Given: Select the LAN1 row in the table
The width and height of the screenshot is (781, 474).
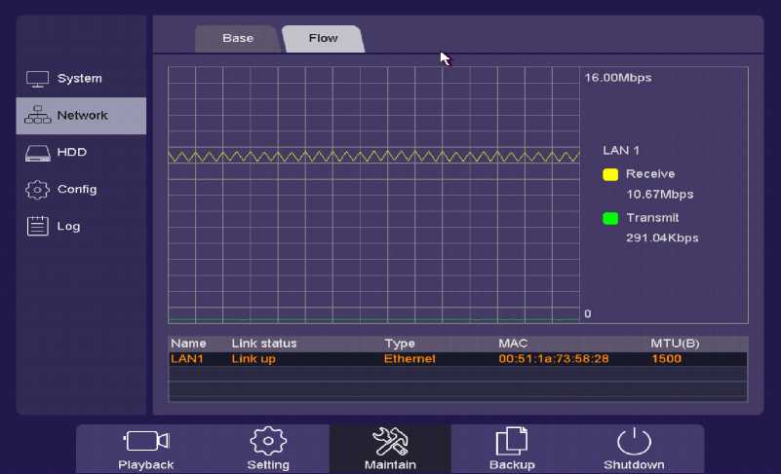Looking at the screenshot, I should 458,359.
